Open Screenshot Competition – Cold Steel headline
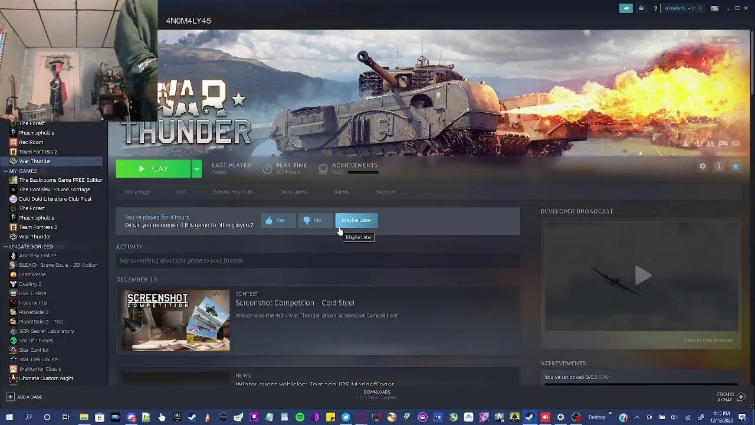Viewport: 755px width, 425px height. coord(295,303)
